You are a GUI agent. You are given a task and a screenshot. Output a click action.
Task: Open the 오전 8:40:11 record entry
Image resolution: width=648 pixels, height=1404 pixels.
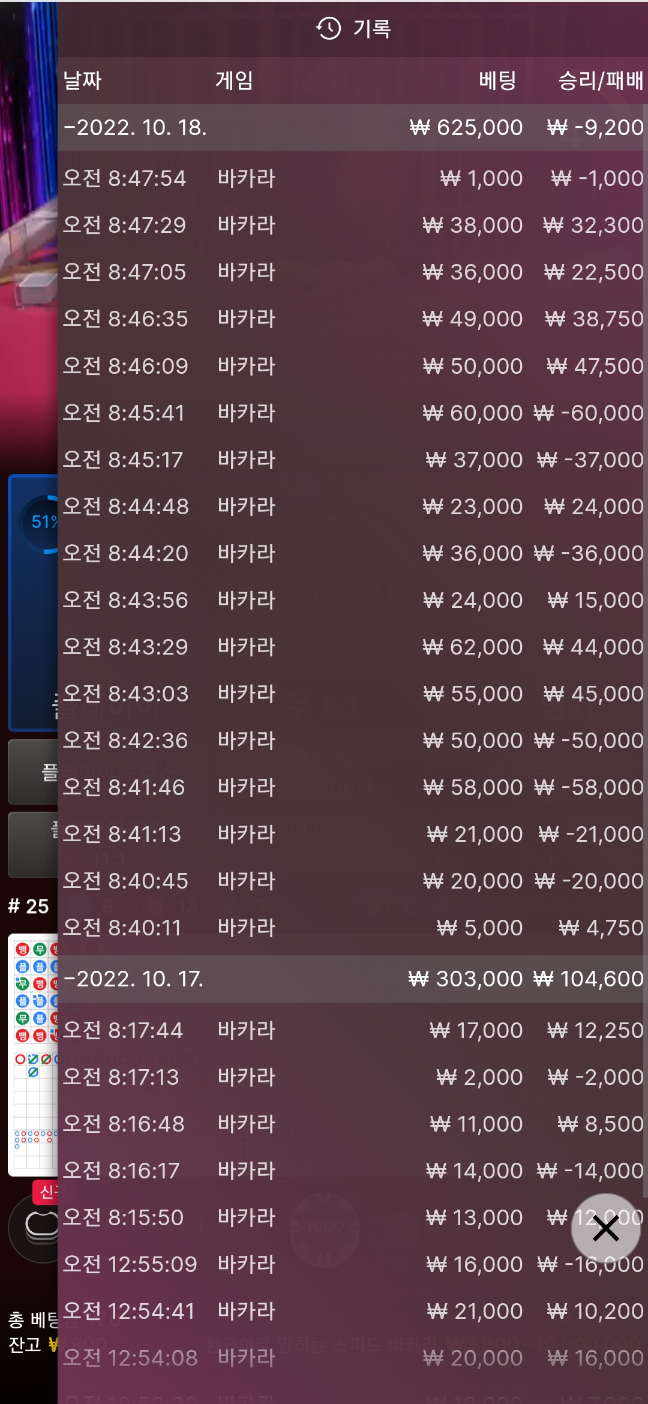point(353,928)
